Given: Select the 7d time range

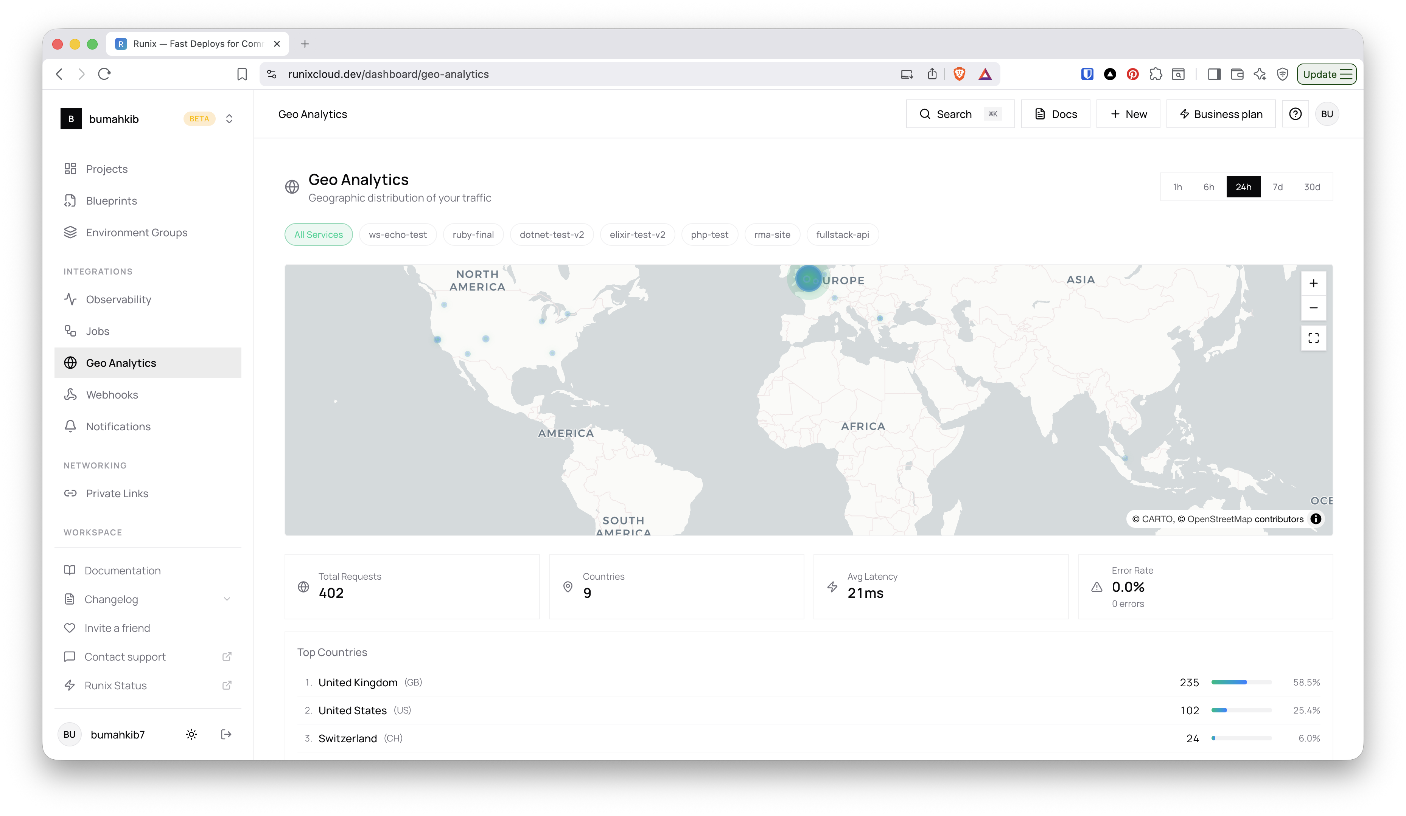Looking at the screenshot, I should [x=1277, y=187].
